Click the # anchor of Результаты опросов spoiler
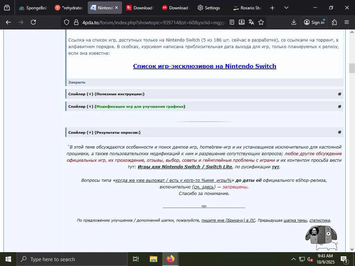 click(339, 132)
